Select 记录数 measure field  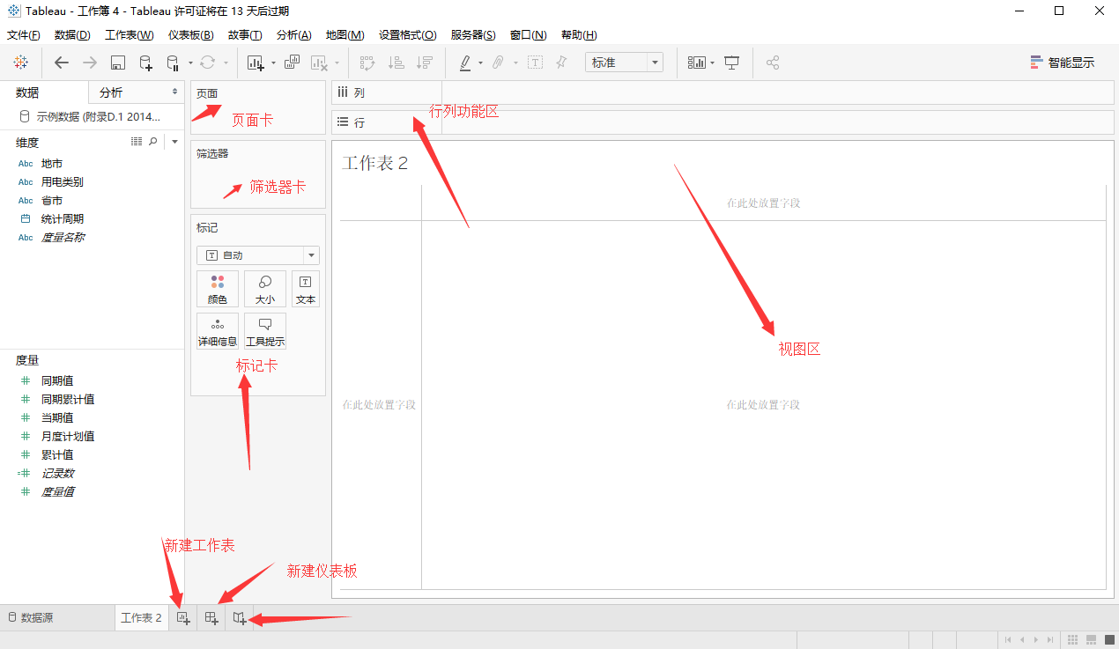(57, 474)
